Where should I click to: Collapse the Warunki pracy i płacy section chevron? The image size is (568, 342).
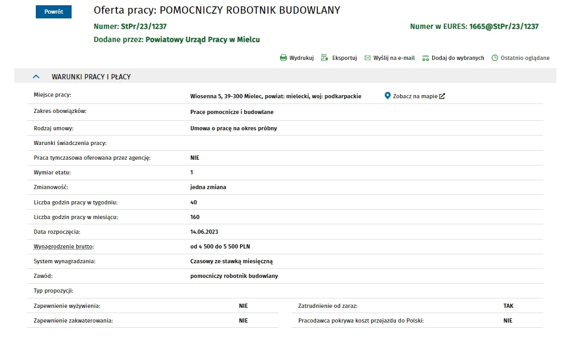point(36,77)
